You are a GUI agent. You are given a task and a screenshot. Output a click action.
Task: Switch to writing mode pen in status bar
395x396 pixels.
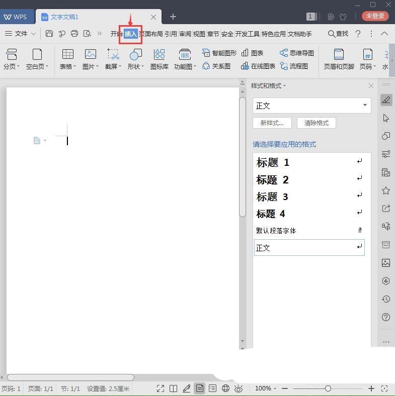[x=186, y=388]
